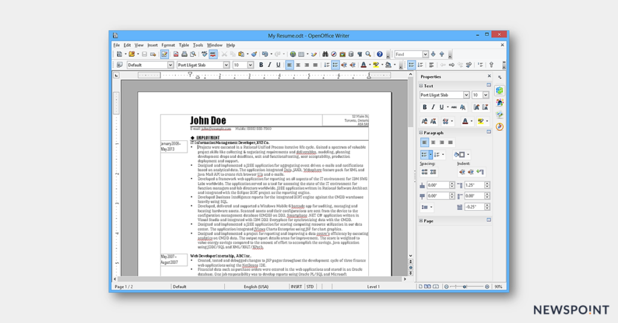Click the Undo arrow icon
Viewport: 618px width, 323px height.
pyautogui.click(x=265, y=54)
